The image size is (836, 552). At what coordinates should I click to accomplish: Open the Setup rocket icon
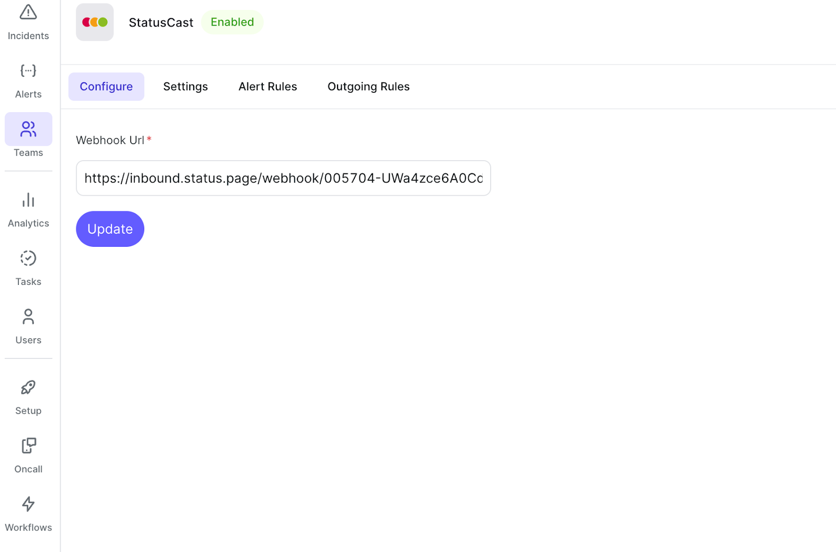click(28, 387)
